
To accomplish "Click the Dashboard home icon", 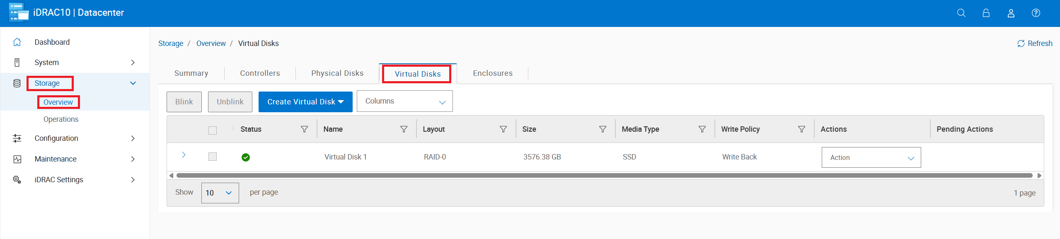I will pos(17,42).
